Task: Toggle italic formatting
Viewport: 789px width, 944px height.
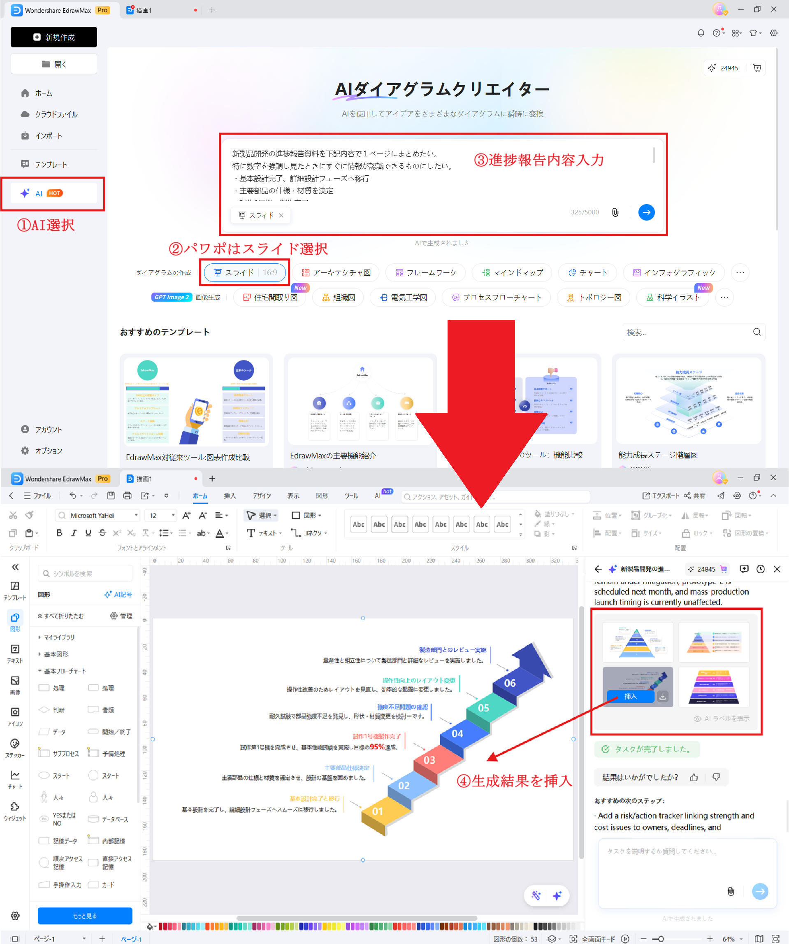Action: 74,533
